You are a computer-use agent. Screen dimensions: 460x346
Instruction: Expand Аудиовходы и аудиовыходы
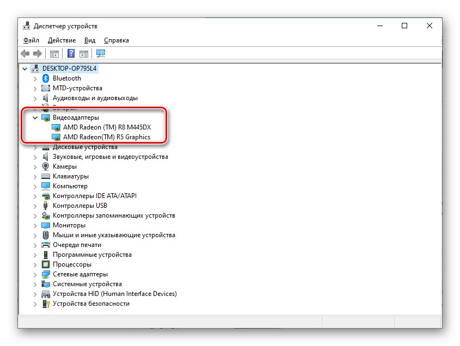click(35, 98)
